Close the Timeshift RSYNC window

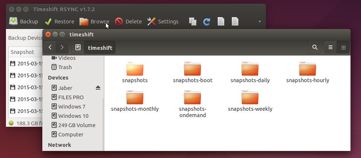pos(12,9)
